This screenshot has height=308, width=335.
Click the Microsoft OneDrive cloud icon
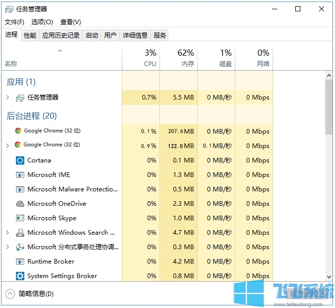[x=20, y=204]
